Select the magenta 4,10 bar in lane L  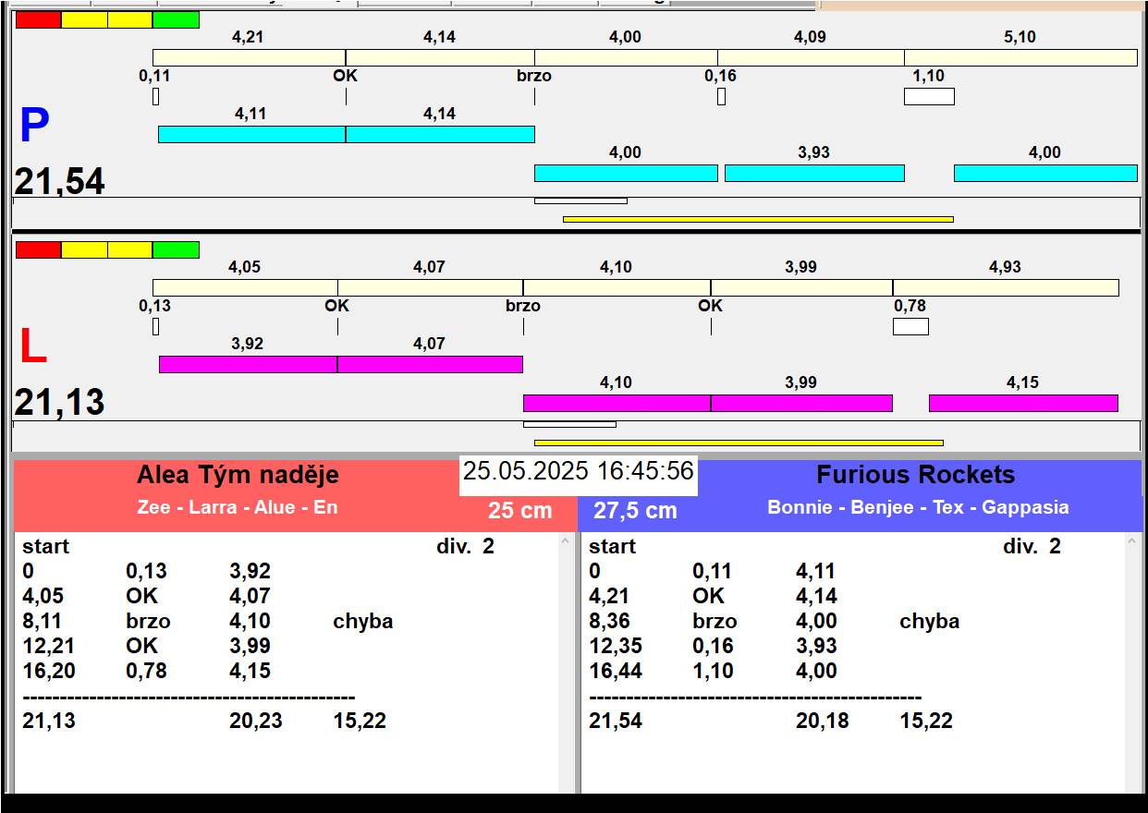pos(617,403)
